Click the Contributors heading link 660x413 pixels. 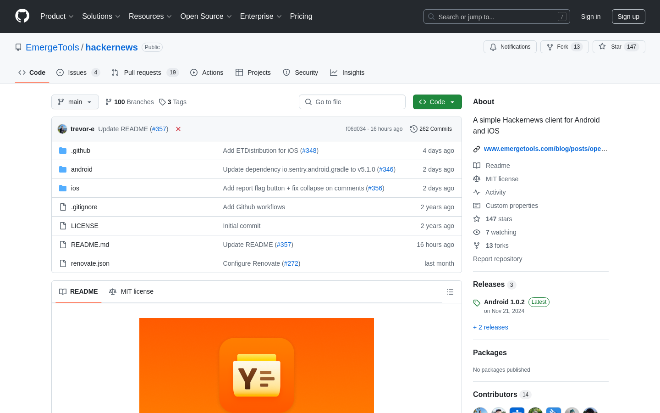(x=502, y=395)
